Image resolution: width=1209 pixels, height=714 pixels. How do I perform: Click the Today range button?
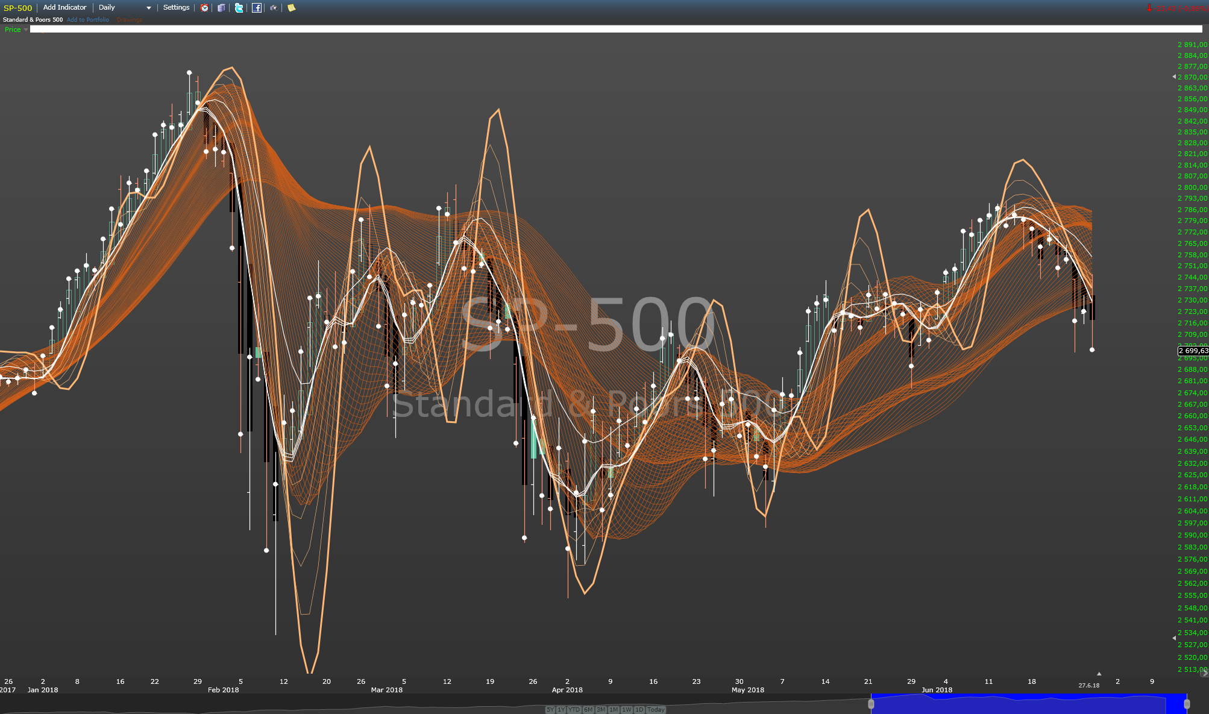[x=656, y=710]
